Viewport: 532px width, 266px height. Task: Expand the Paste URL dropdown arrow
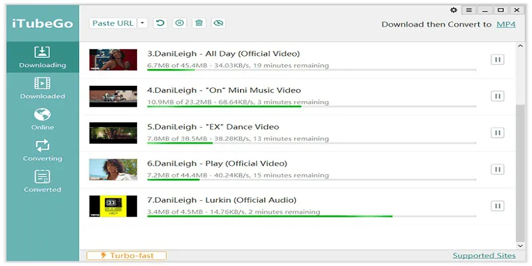[142, 23]
